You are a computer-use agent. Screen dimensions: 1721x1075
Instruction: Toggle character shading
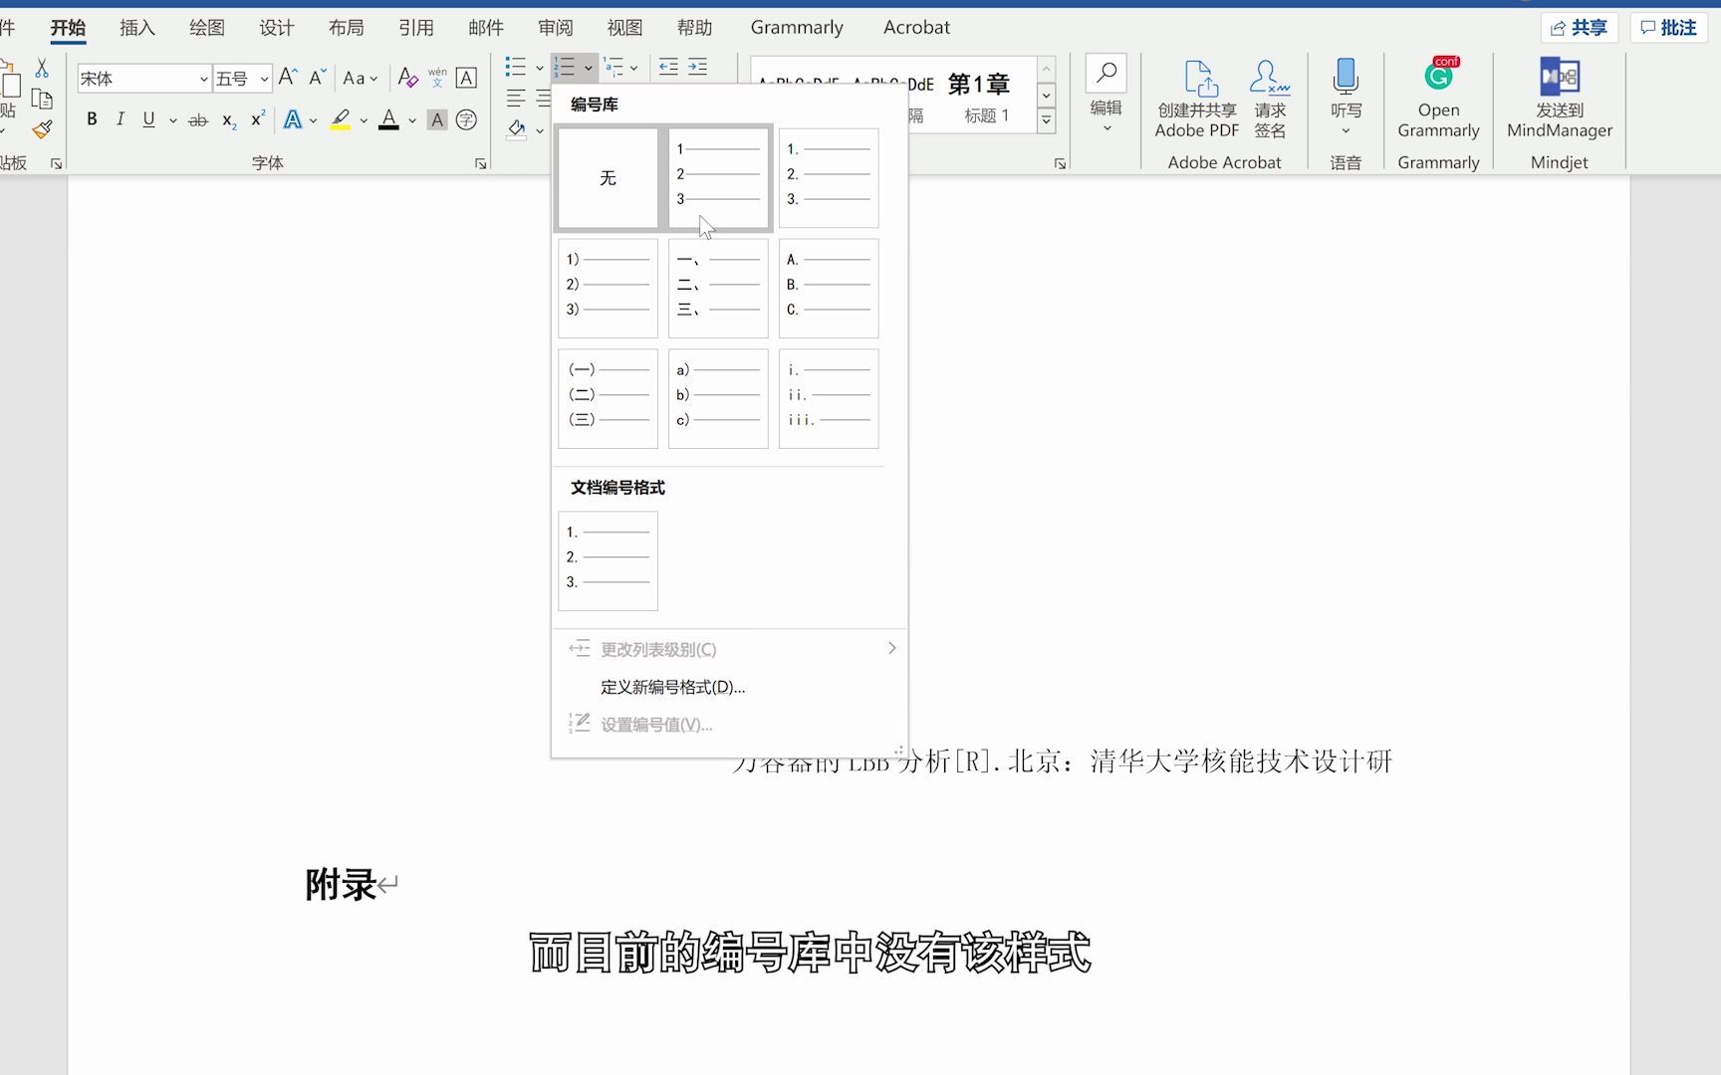coord(437,120)
